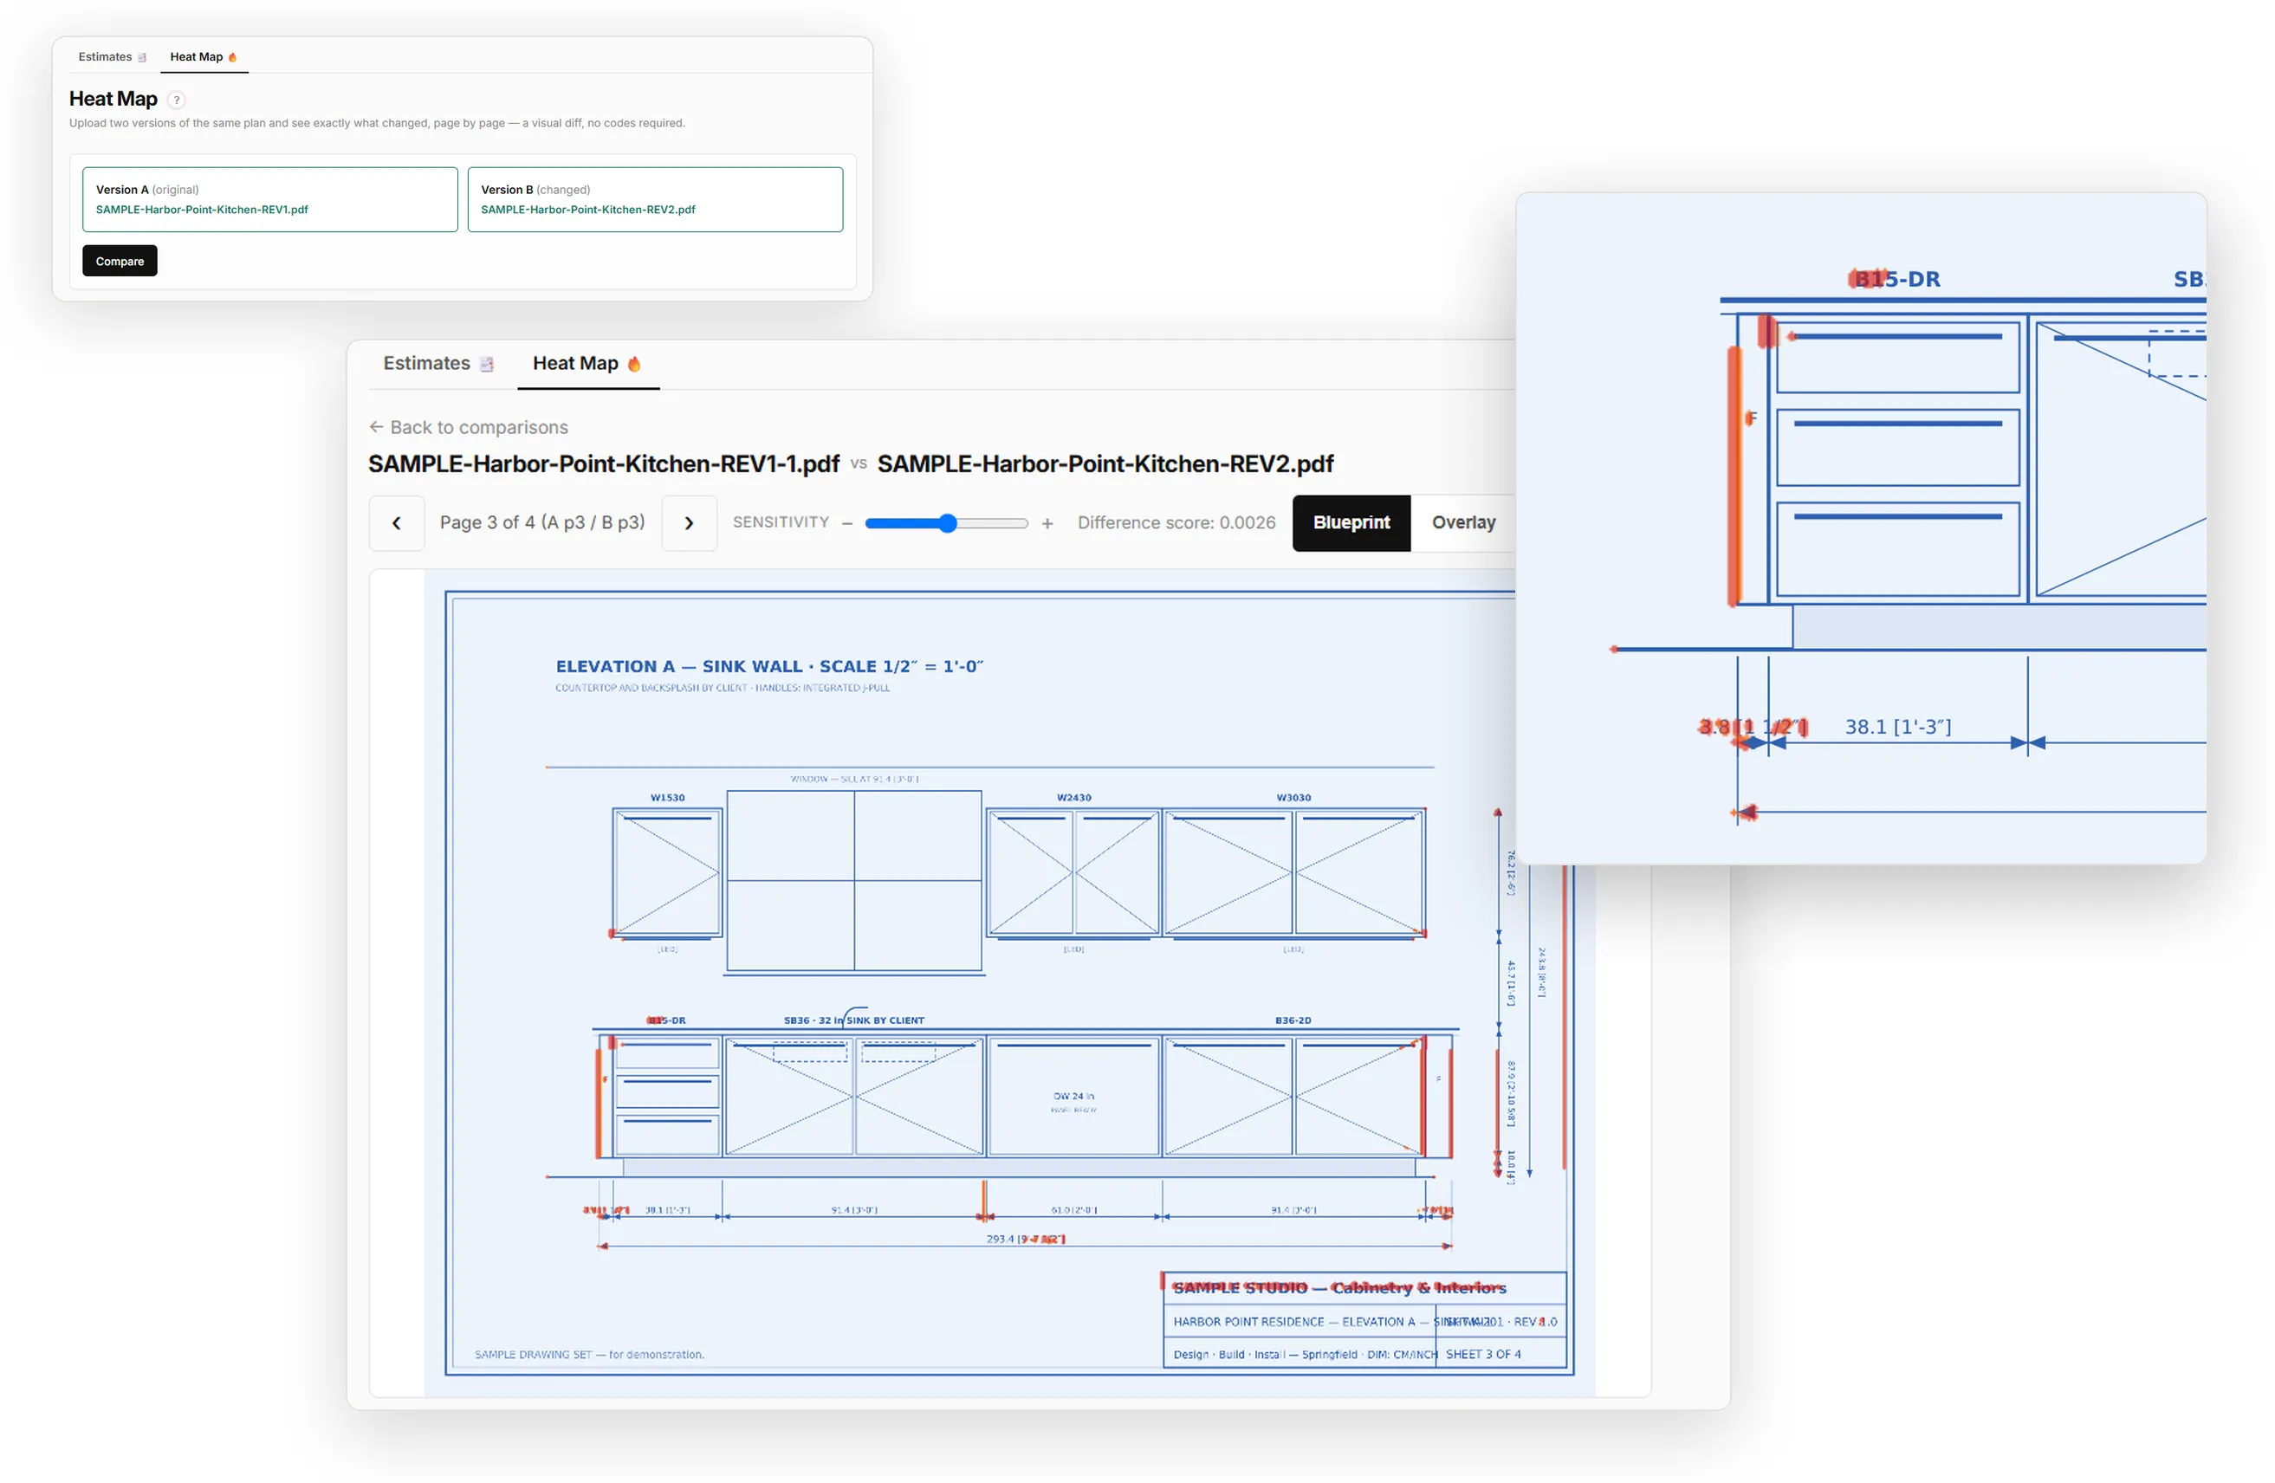Click the flame icon on large Heat Map tab
Viewport: 2275px width, 1483px height.
click(634, 363)
